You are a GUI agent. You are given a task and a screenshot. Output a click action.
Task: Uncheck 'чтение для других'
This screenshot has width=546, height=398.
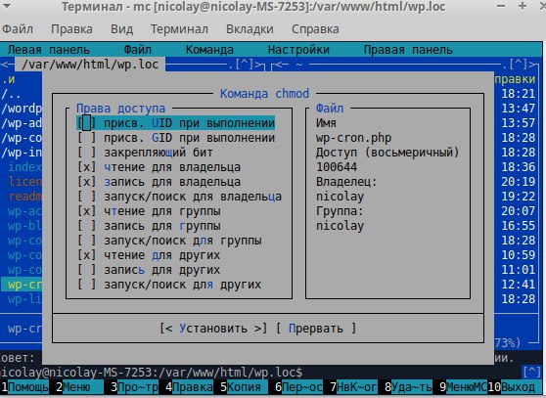coord(86,255)
